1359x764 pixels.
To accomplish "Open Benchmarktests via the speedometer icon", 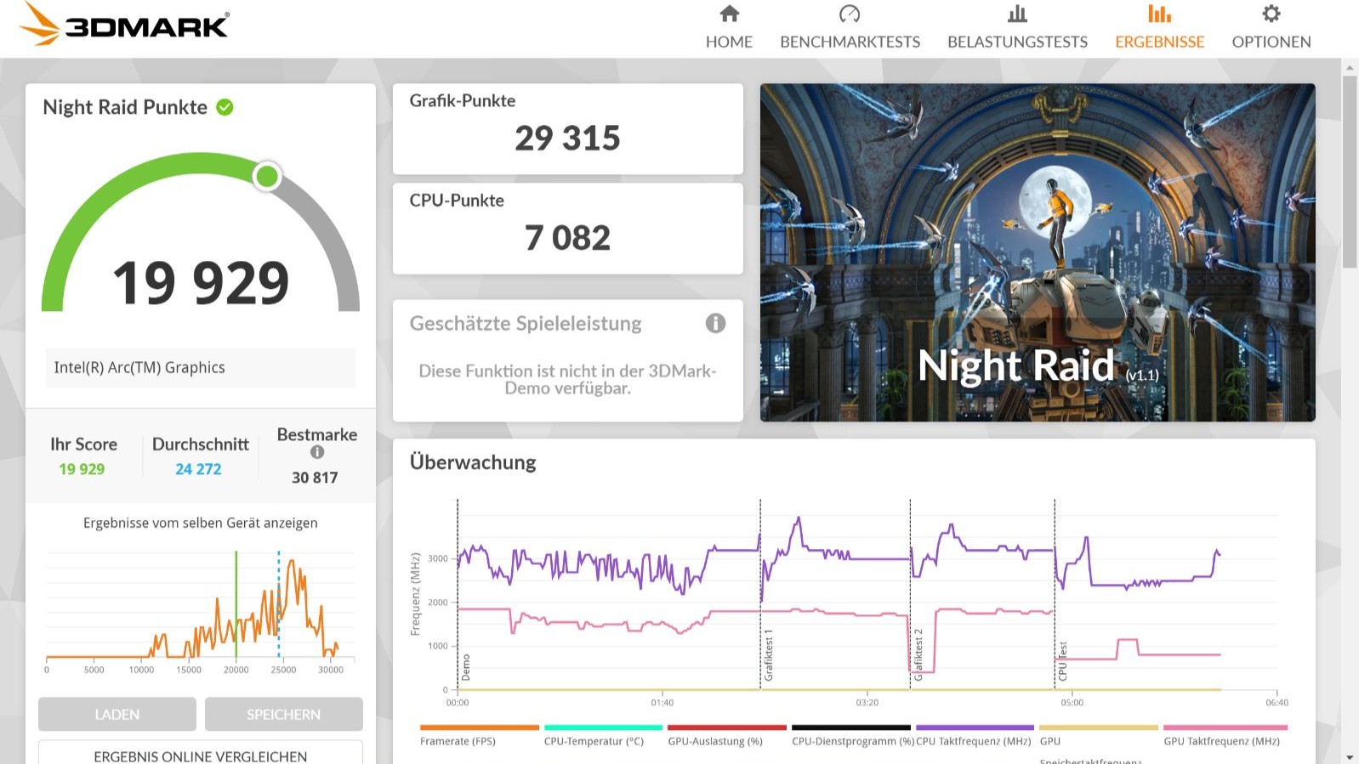I will [849, 14].
